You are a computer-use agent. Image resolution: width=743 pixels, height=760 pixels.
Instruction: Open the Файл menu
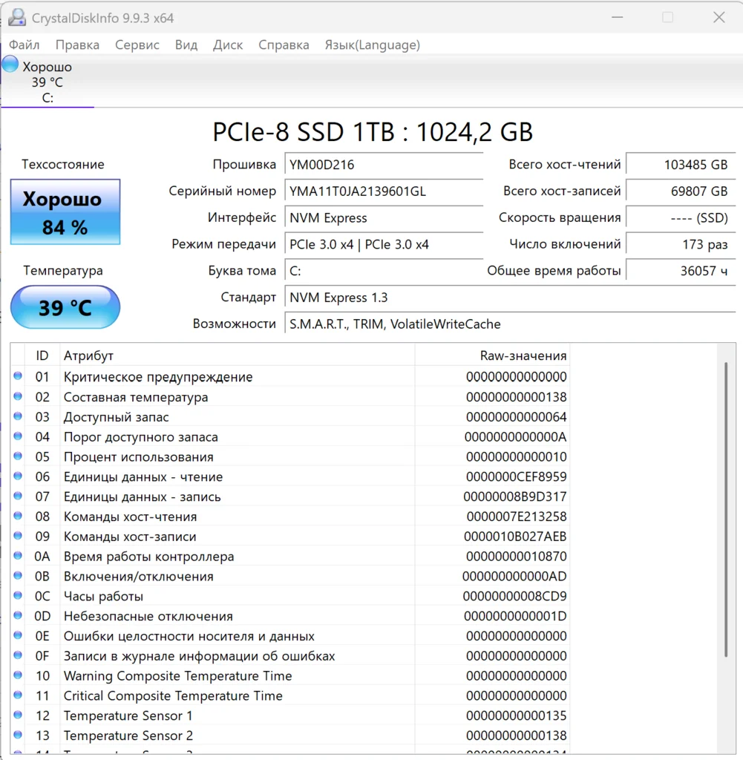coord(24,45)
